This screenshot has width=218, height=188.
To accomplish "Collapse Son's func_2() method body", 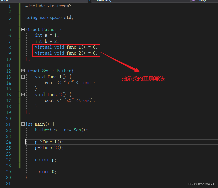I will click(x=23, y=95).
